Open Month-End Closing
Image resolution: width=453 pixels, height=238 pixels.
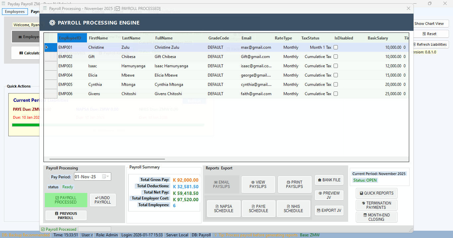tap(376, 217)
